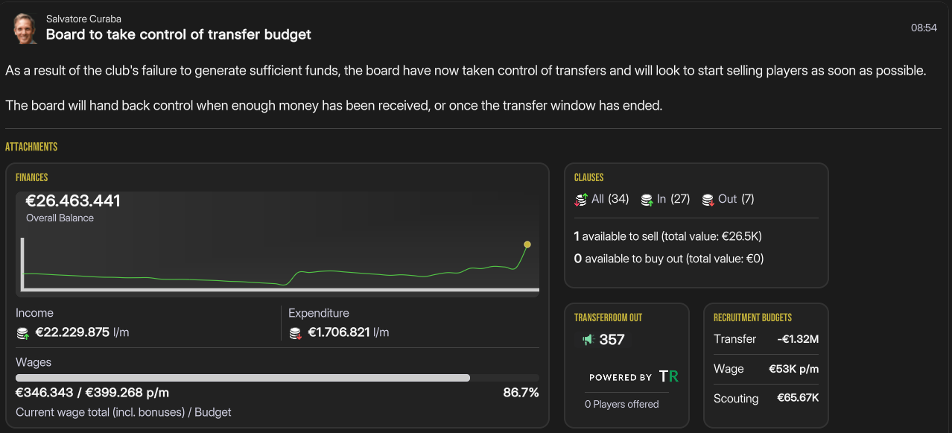The image size is (952, 433).
Task: Click the Income coins icon
Action: coord(23,333)
